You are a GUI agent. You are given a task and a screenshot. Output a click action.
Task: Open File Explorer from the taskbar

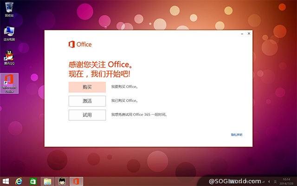pyautogui.click(x=47, y=181)
